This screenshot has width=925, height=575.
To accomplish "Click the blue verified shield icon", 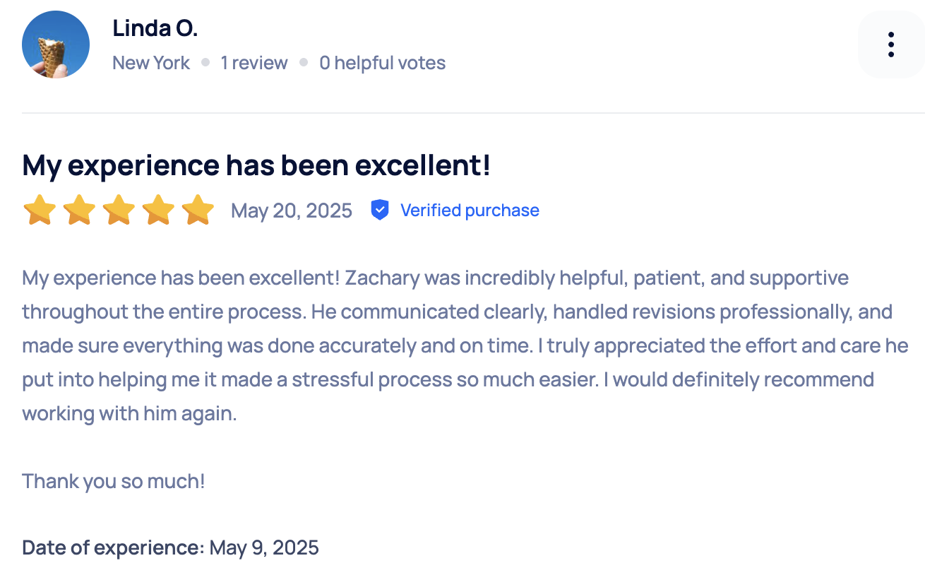I will [380, 210].
